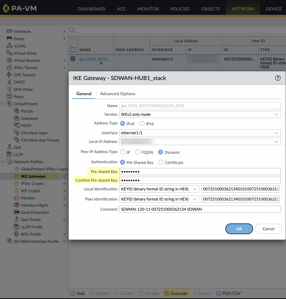Viewport: 286px width, 299px height.
Task: Select FQDN as peer IP address type
Action: [138, 152]
